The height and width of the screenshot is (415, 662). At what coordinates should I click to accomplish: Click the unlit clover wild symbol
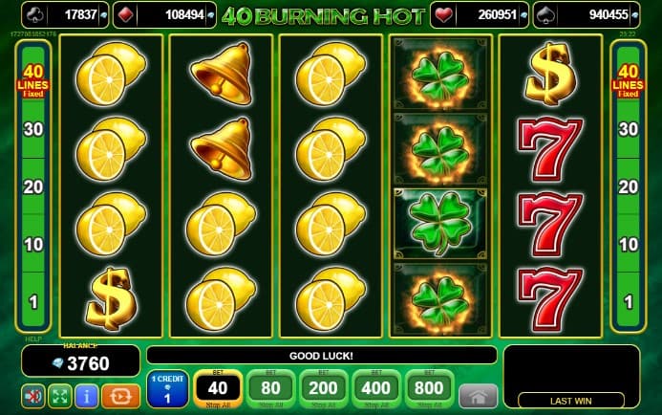coord(440,224)
